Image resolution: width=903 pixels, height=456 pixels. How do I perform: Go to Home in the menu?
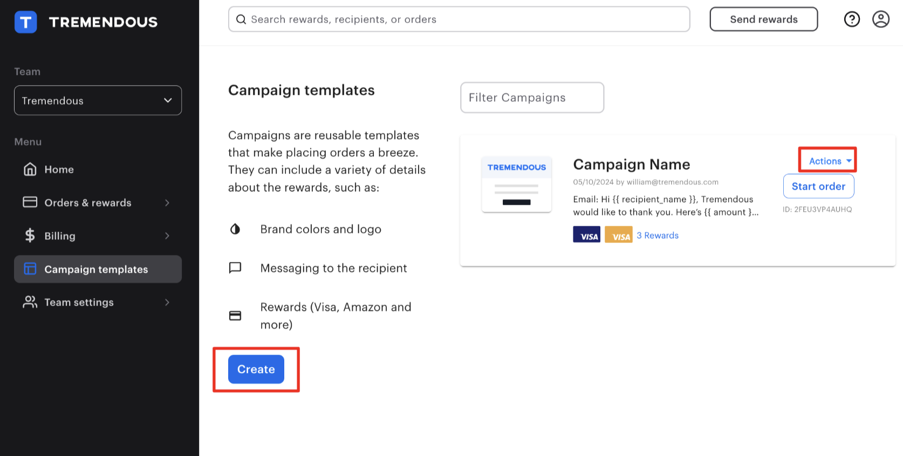click(98, 169)
